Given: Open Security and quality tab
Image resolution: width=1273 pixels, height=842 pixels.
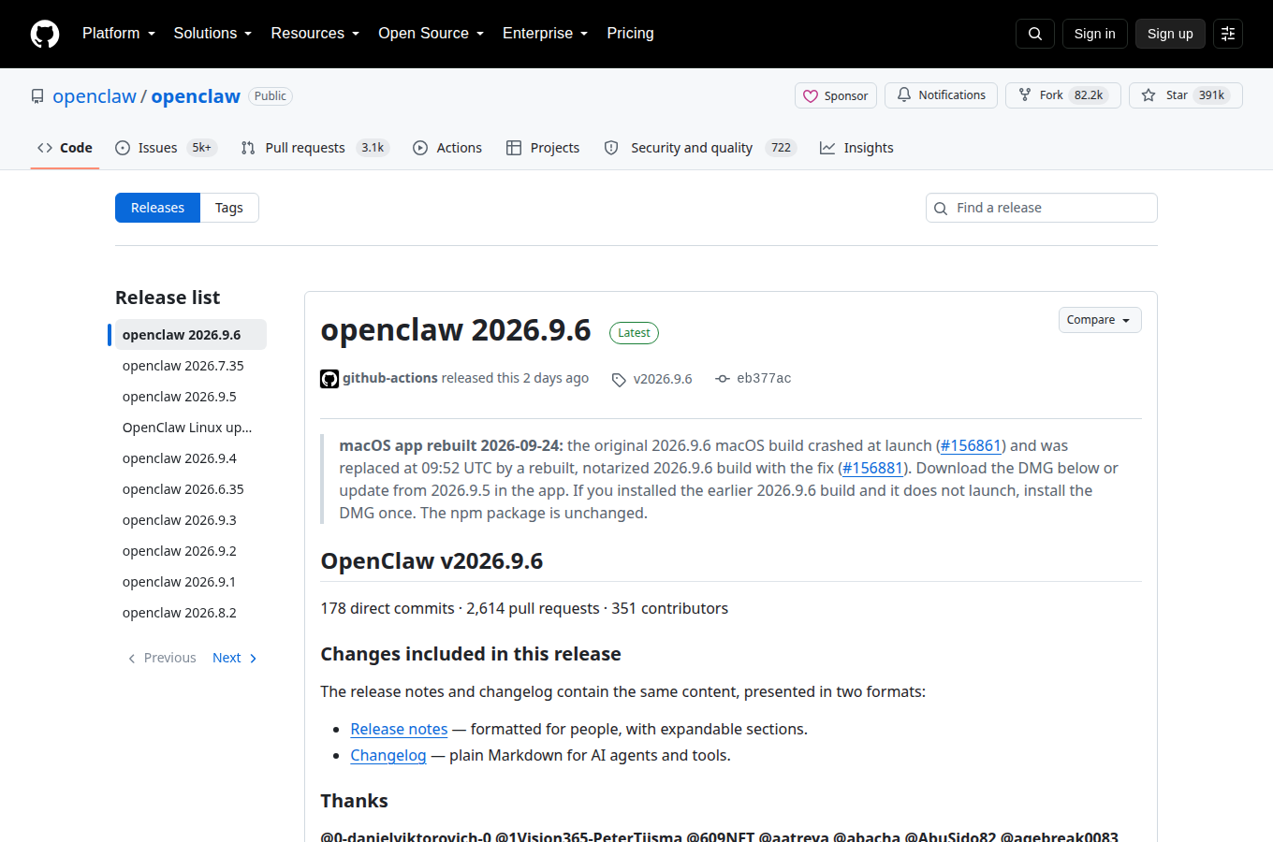Looking at the screenshot, I should tap(700, 148).
